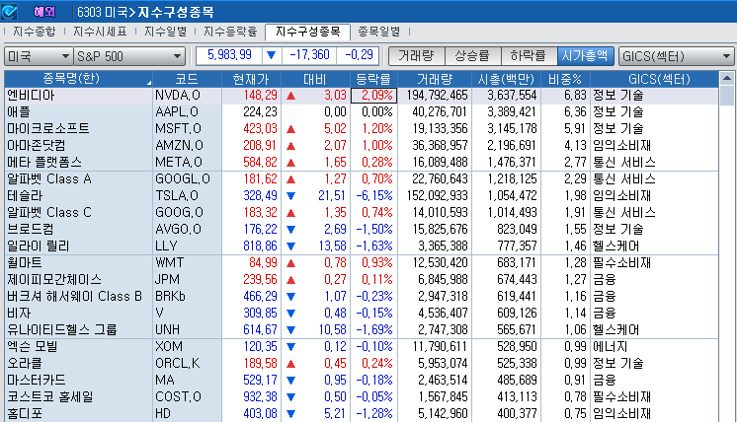Click the 해외 badge in title bar
The image size is (737, 422).
(44, 12)
